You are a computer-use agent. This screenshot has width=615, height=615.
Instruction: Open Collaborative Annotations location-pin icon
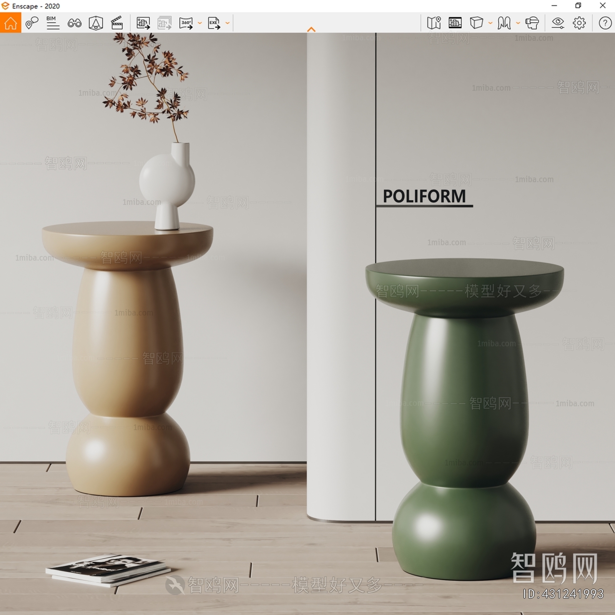click(32, 23)
